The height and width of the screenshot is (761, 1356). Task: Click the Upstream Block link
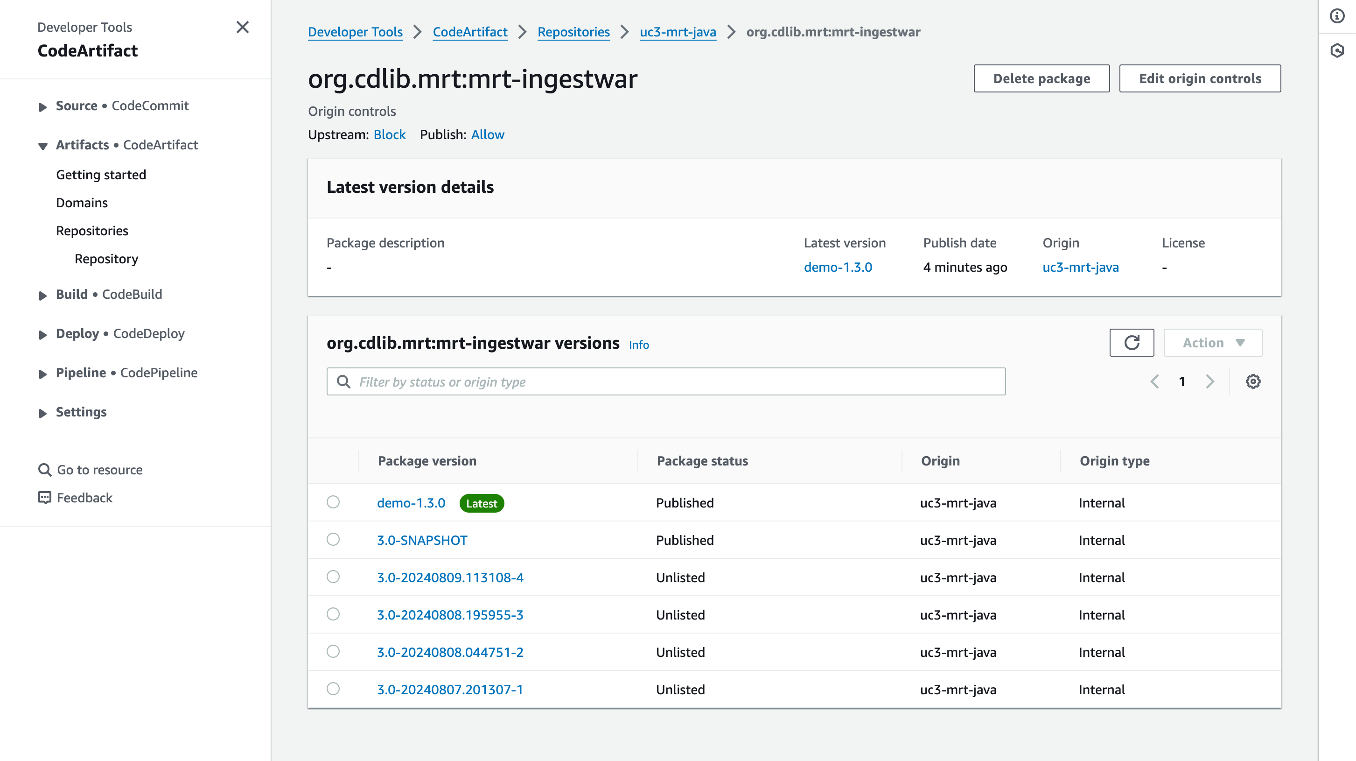coord(390,135)
